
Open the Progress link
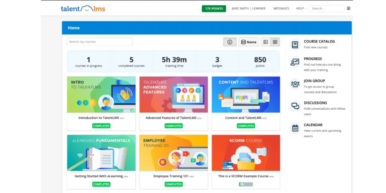tap(312, 58)
